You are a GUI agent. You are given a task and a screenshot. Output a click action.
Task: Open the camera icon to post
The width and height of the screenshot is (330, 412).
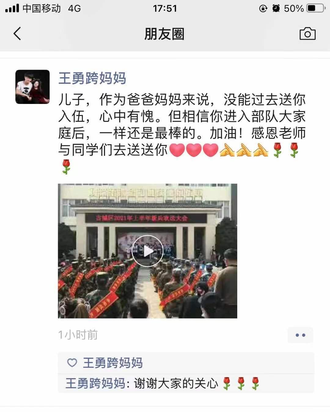(x=307, y=34)
